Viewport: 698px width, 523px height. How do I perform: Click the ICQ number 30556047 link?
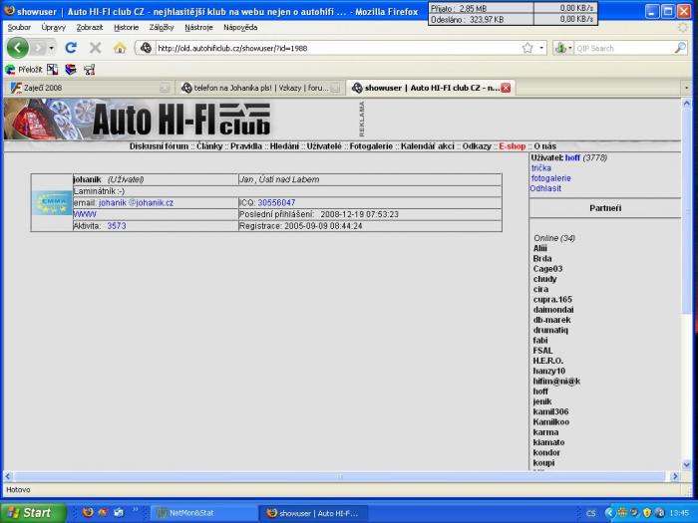coord(276,203)
